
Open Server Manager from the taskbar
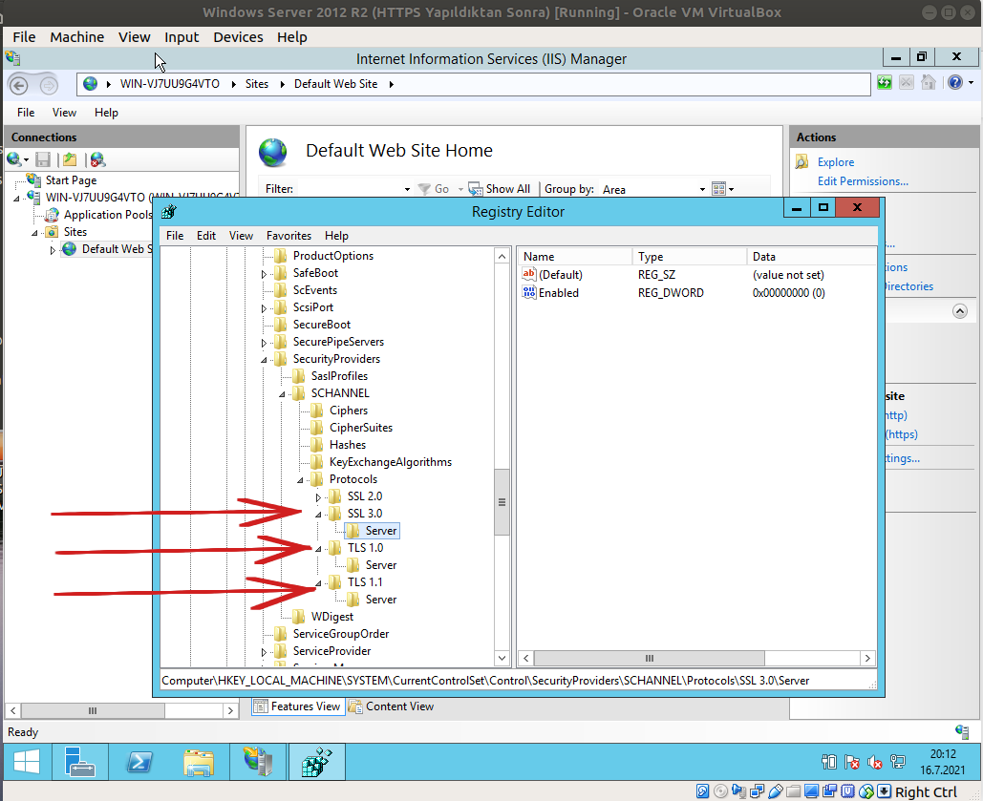[79, 762]
